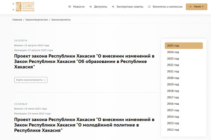Click the bill number 15-37/56-8
The height and width of the screenshot is (140, 211).
[x=21, y=104]
